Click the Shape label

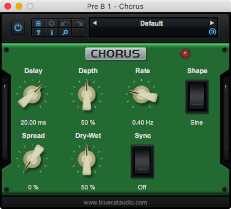point(198,71)
